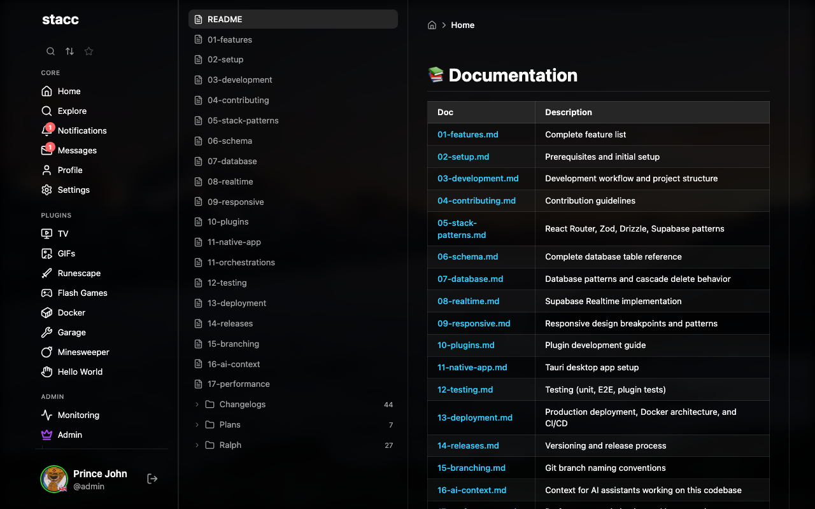Click Prince John's profile avatar
Viewport: 815px width, 509px height.
point(54,479)
